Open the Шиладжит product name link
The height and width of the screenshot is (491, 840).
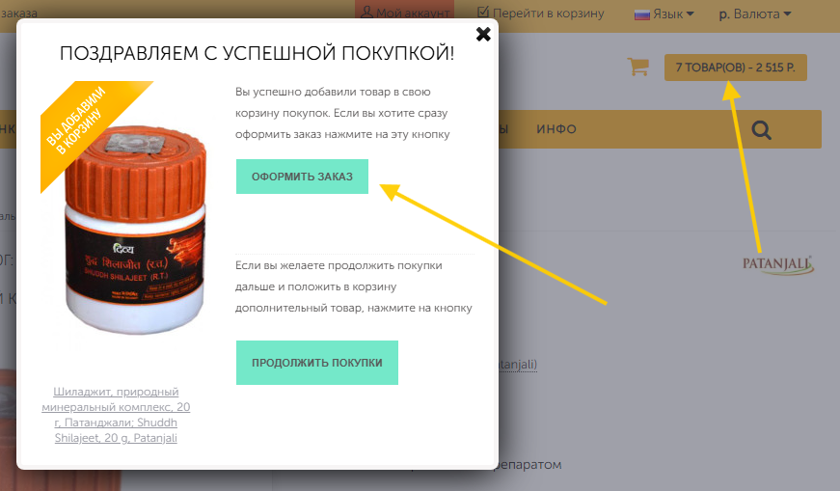[x=116, y=415]
